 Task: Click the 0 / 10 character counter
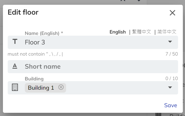[x=171, y=78]
